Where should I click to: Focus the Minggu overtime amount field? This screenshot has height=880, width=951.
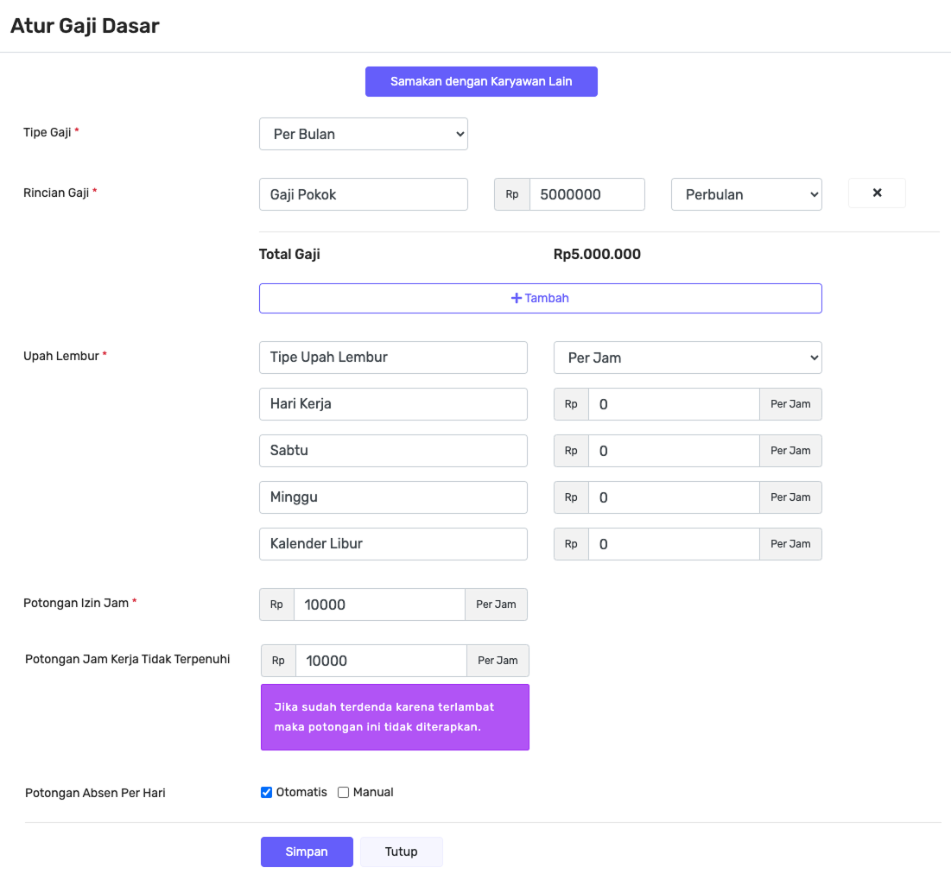pyautogui.click(x=673, y=497)
